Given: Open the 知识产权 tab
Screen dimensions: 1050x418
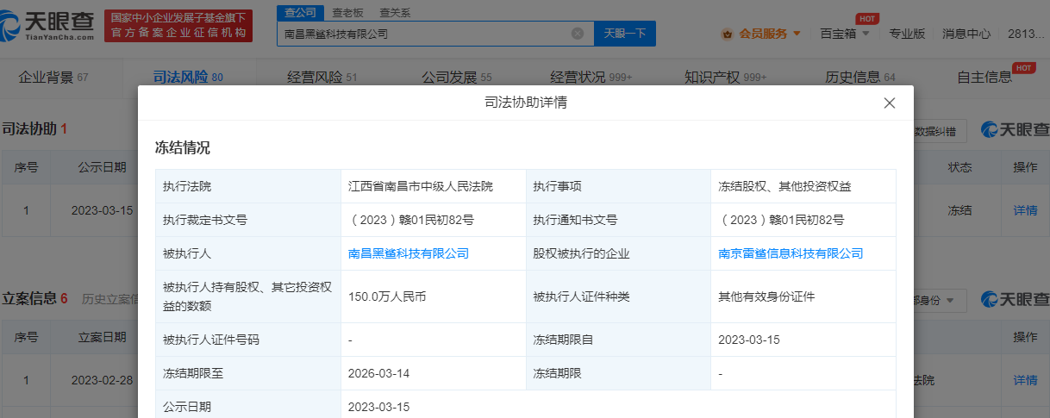Looking at the screenshot, I should (725, 78).
